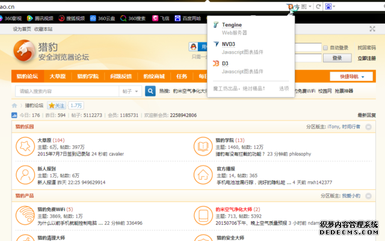Open moderator 我爱小豹 profile link
This screenshot has width=385, height=241.
(x=351, y=196)
